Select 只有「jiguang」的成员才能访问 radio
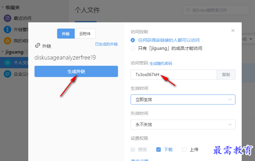Viewport: 255px width, 161px height. [133, 48]
